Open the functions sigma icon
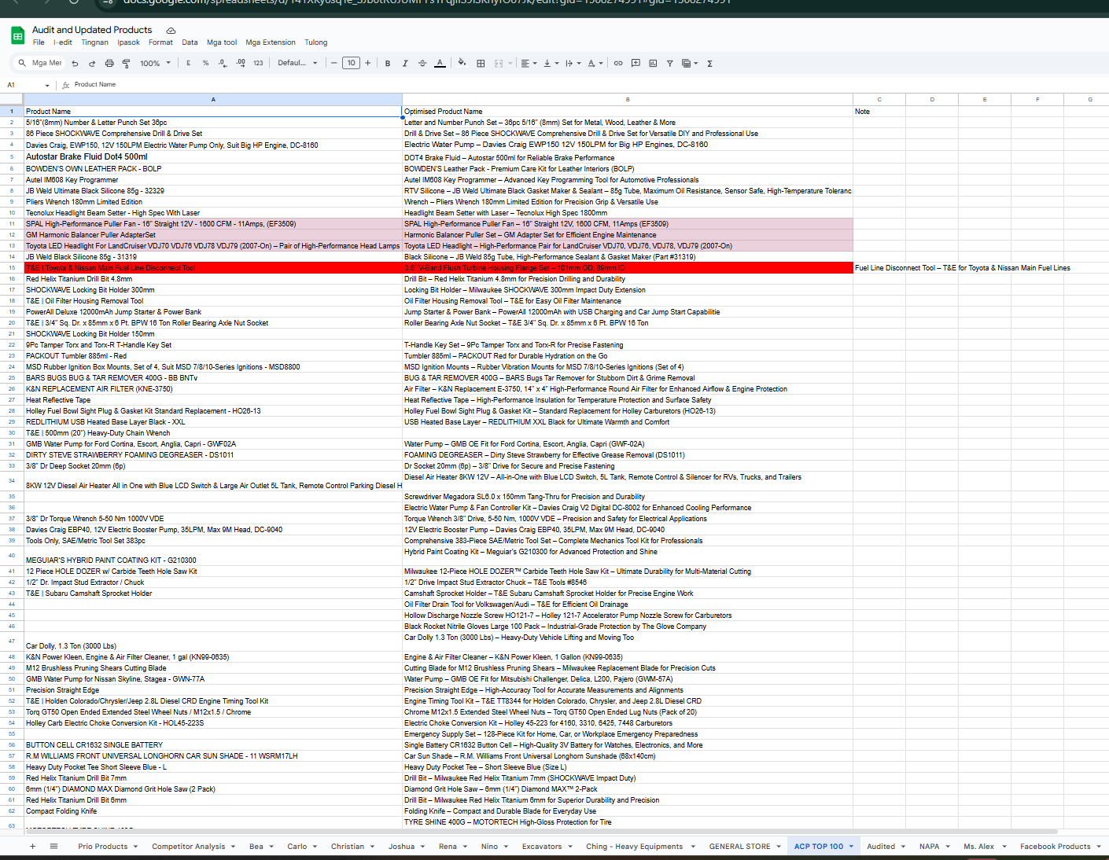The width and height of the screenshot is (1109, 860). click(709, 63)
